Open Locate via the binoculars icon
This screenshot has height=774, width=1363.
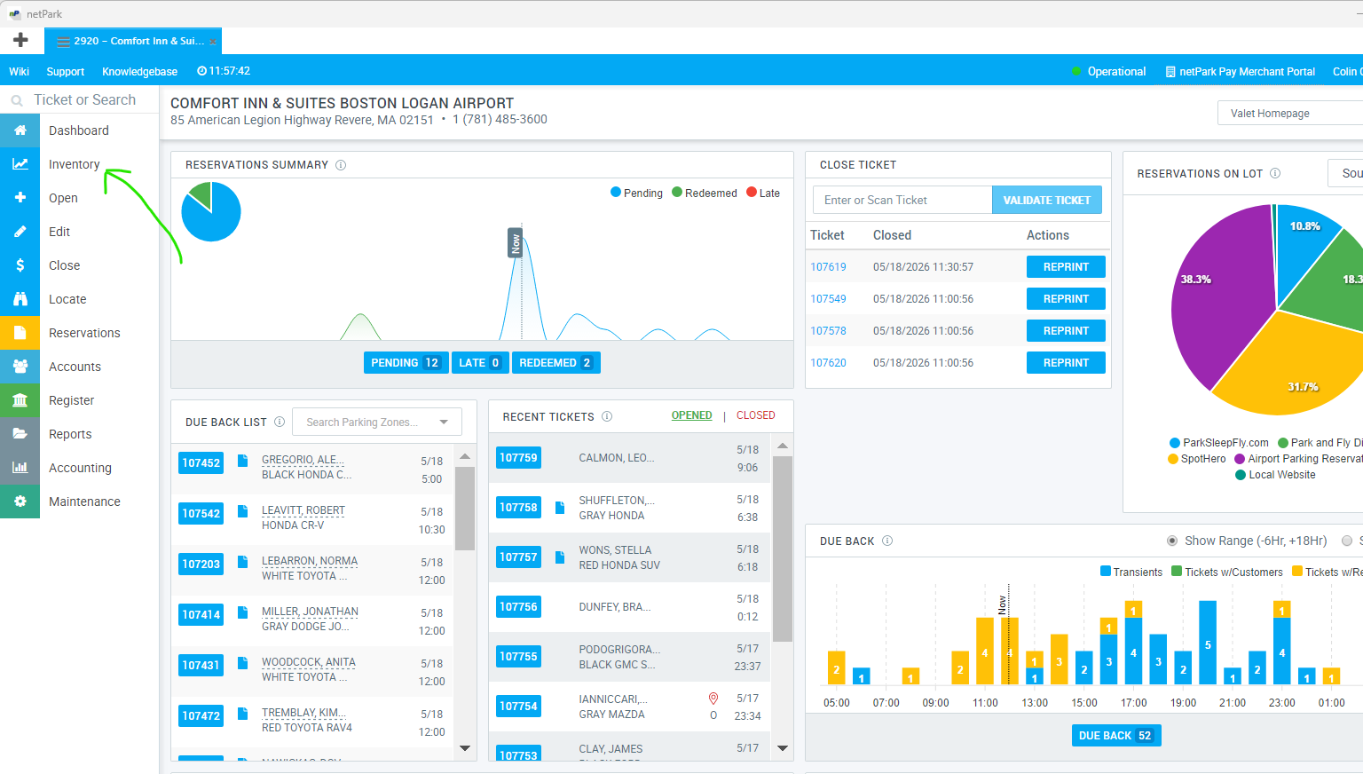click(x=20, y=299)
